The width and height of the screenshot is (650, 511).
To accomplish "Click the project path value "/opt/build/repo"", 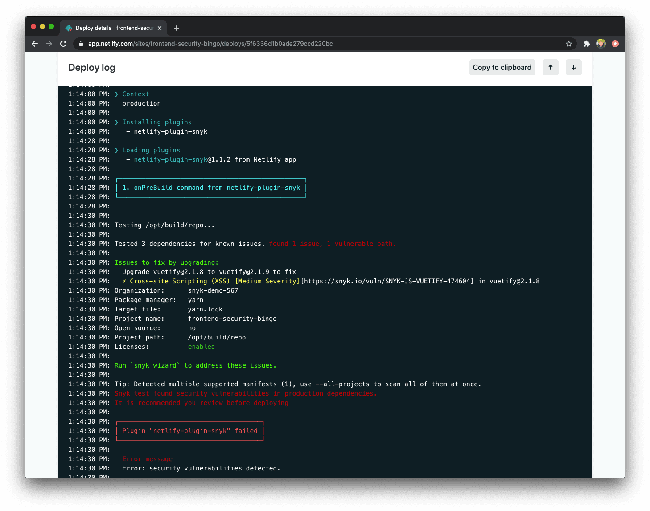I will point(217,337).
